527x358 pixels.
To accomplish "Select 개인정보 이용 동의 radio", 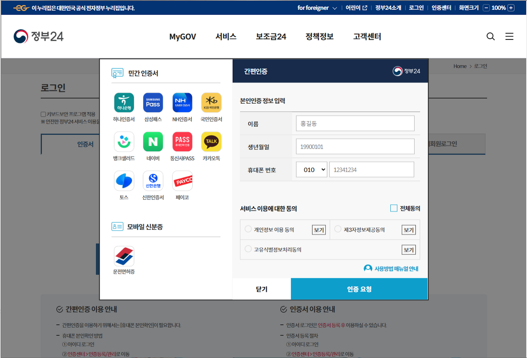I will coord(248,229).
